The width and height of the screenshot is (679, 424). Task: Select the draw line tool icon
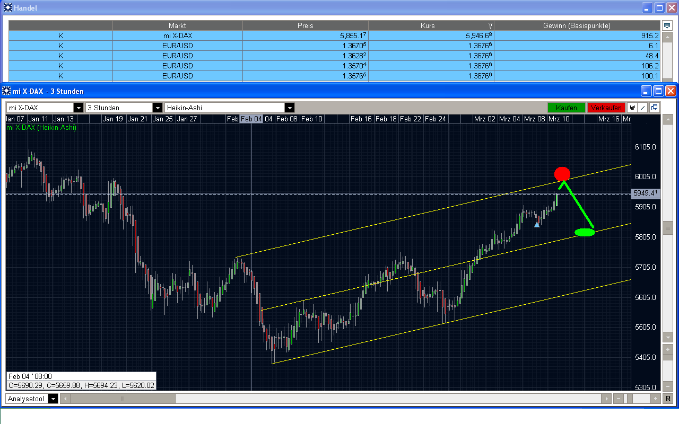(643, 108)
